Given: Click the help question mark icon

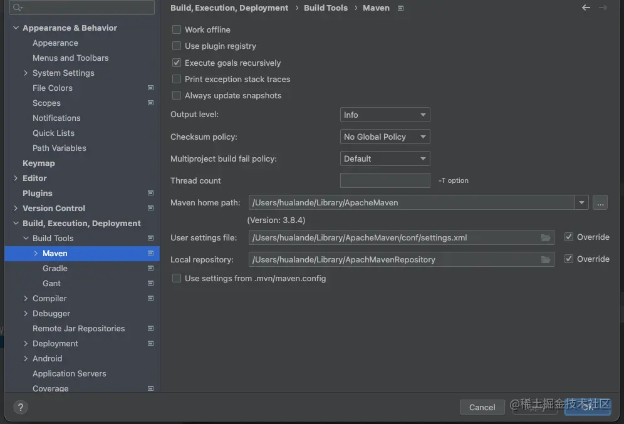Looking at the screenshot, I should coord(21,406).
